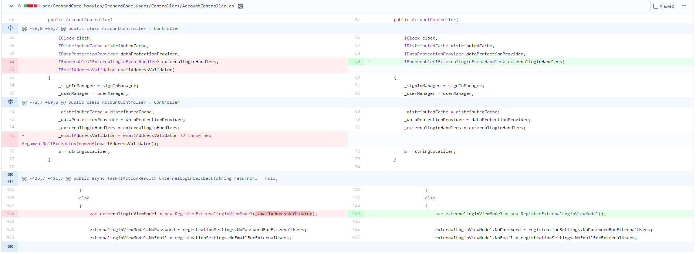The height and width of the screenshot is (254, 696).
Task: Expand down below line 431 at diff bottom
Action: 10,246
